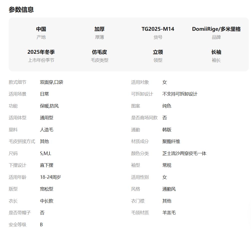Viewport: 251px width, 229px height.
Task: Click the 芝士流沙两穿皮毛一体 color value
Action: (184, 153)
